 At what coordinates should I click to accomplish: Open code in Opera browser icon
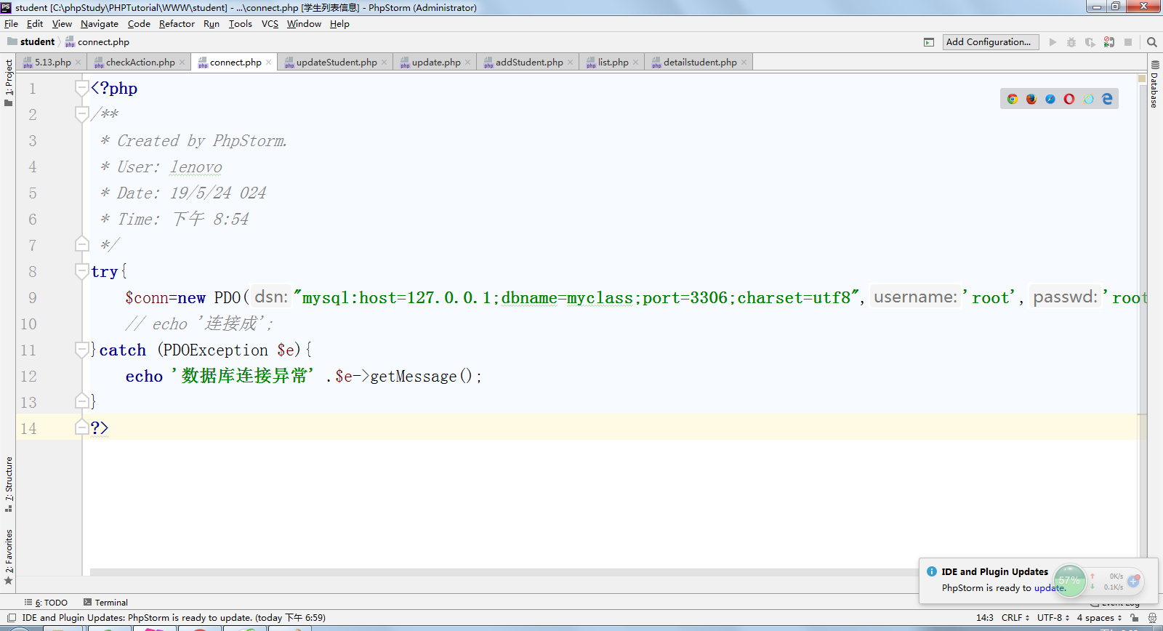click(1069, 99)
